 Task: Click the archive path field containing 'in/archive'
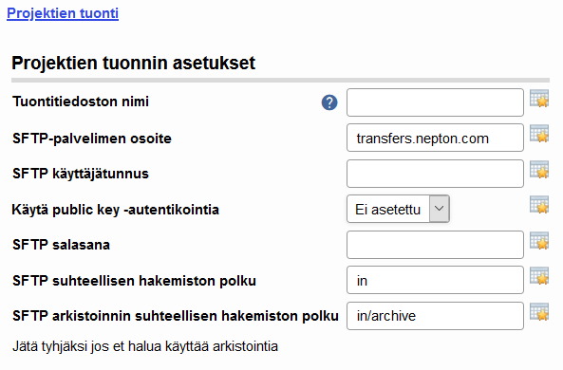[435, 316]
